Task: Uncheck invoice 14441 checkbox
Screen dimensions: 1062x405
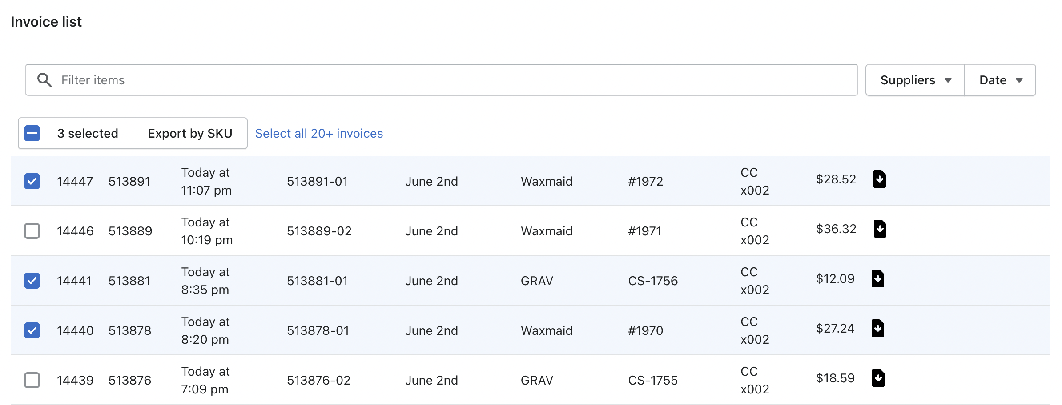Action: tap(32, 281)
